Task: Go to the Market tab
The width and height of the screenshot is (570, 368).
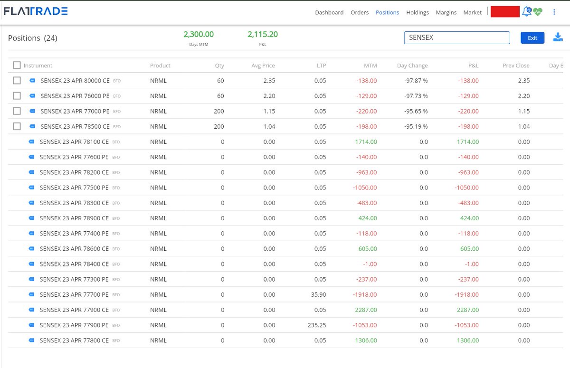Action: (473, 12)
